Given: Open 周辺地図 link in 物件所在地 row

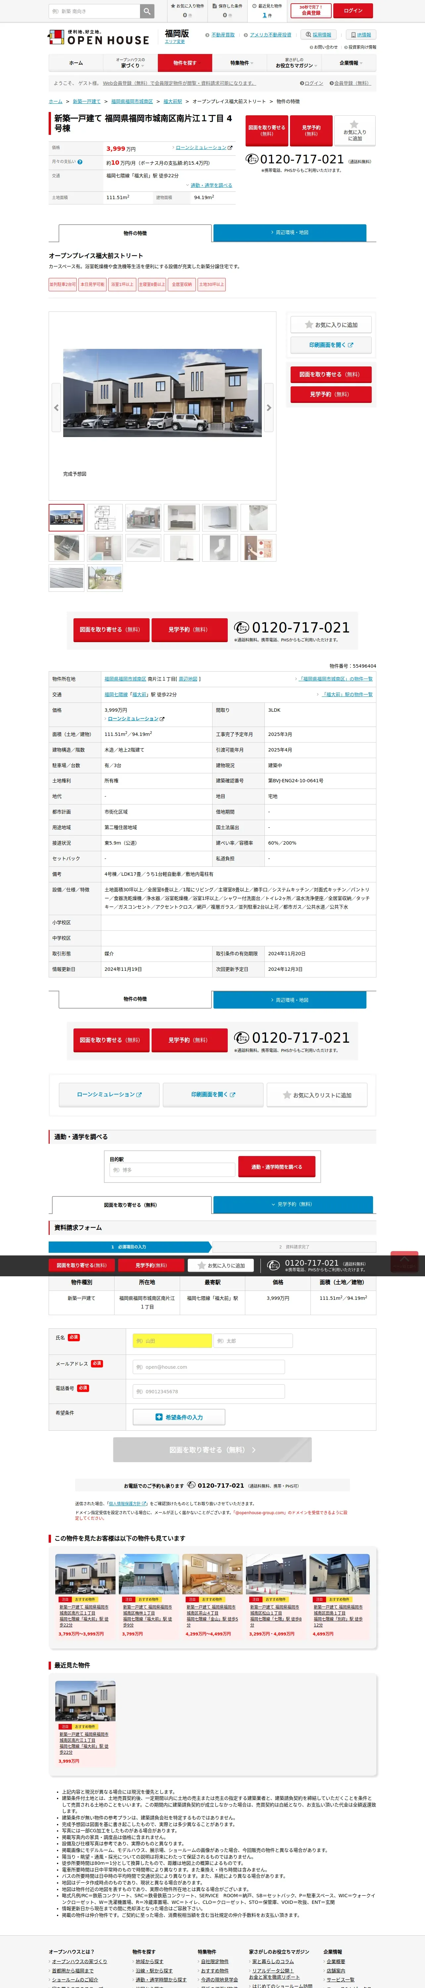Looking at the screenshot, I should pos(188,679).
